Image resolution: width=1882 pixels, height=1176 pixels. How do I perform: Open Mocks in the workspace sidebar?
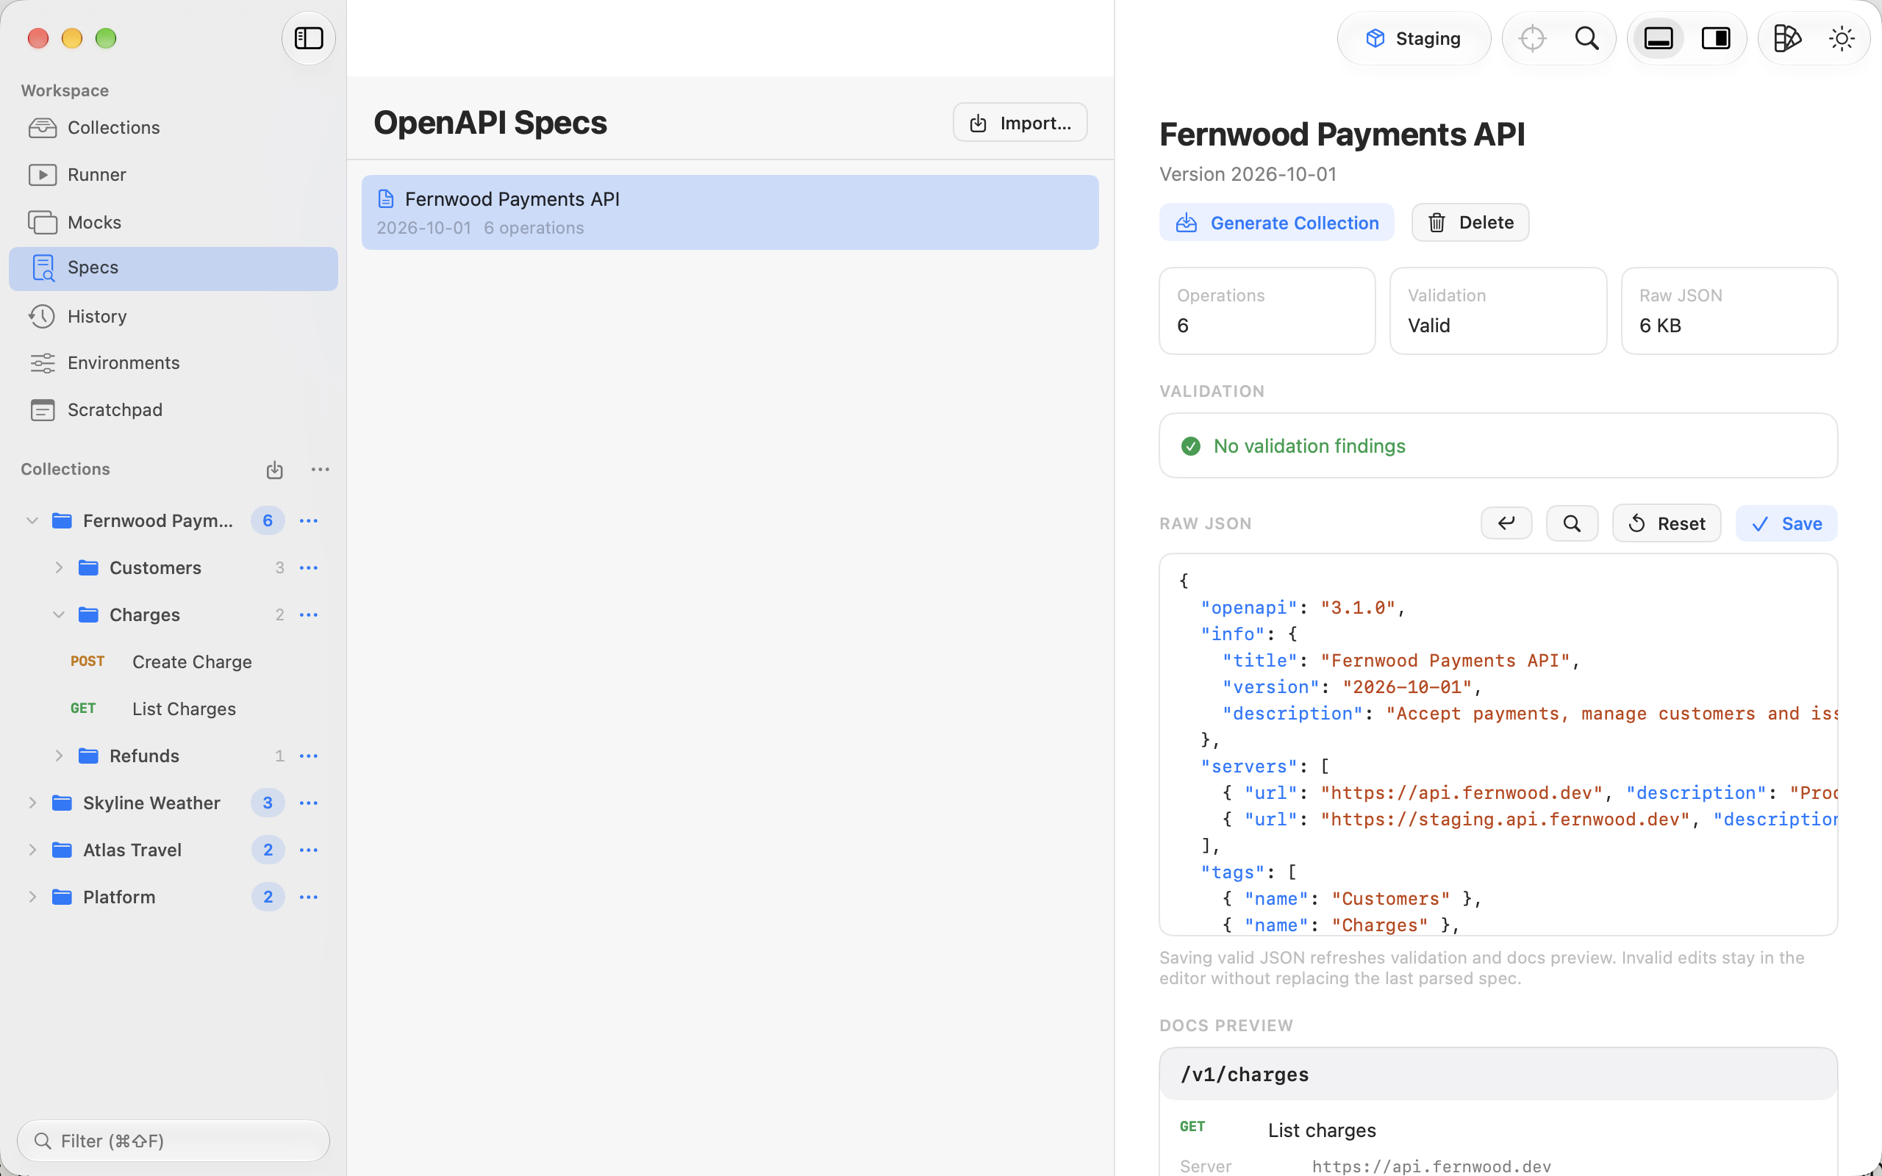coord(173,223)
